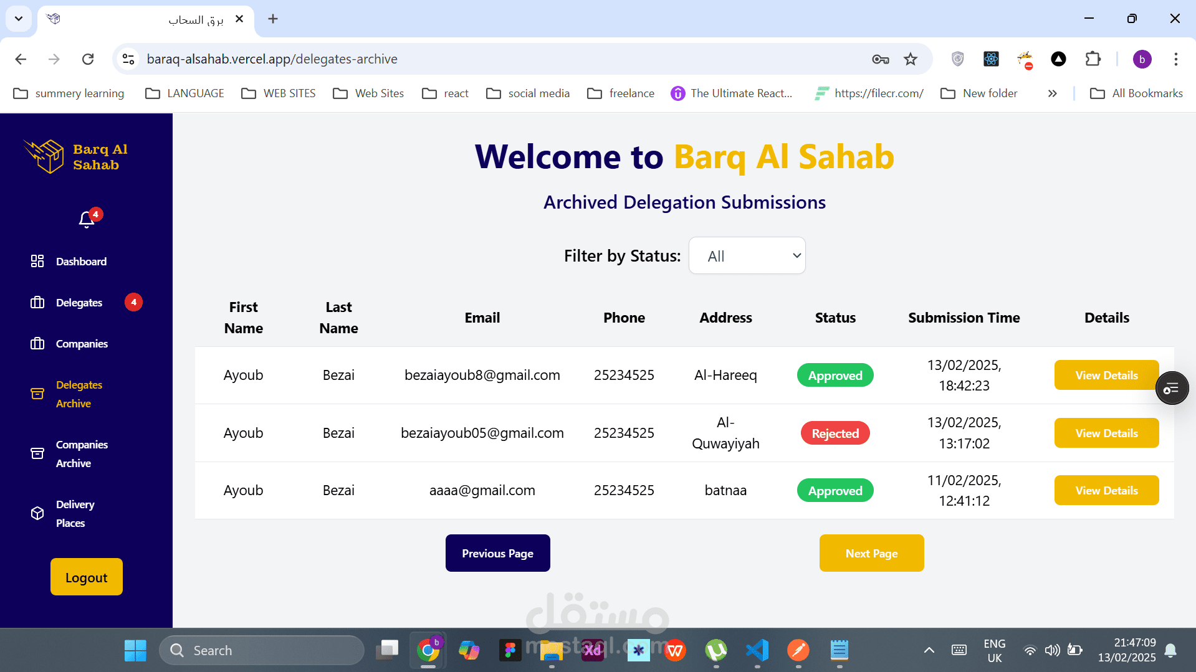The width and height of the screenshot is (1196, 672).
Task: Open 'The Ultimate React...' bookmark
Action: [x=732, y=93]
